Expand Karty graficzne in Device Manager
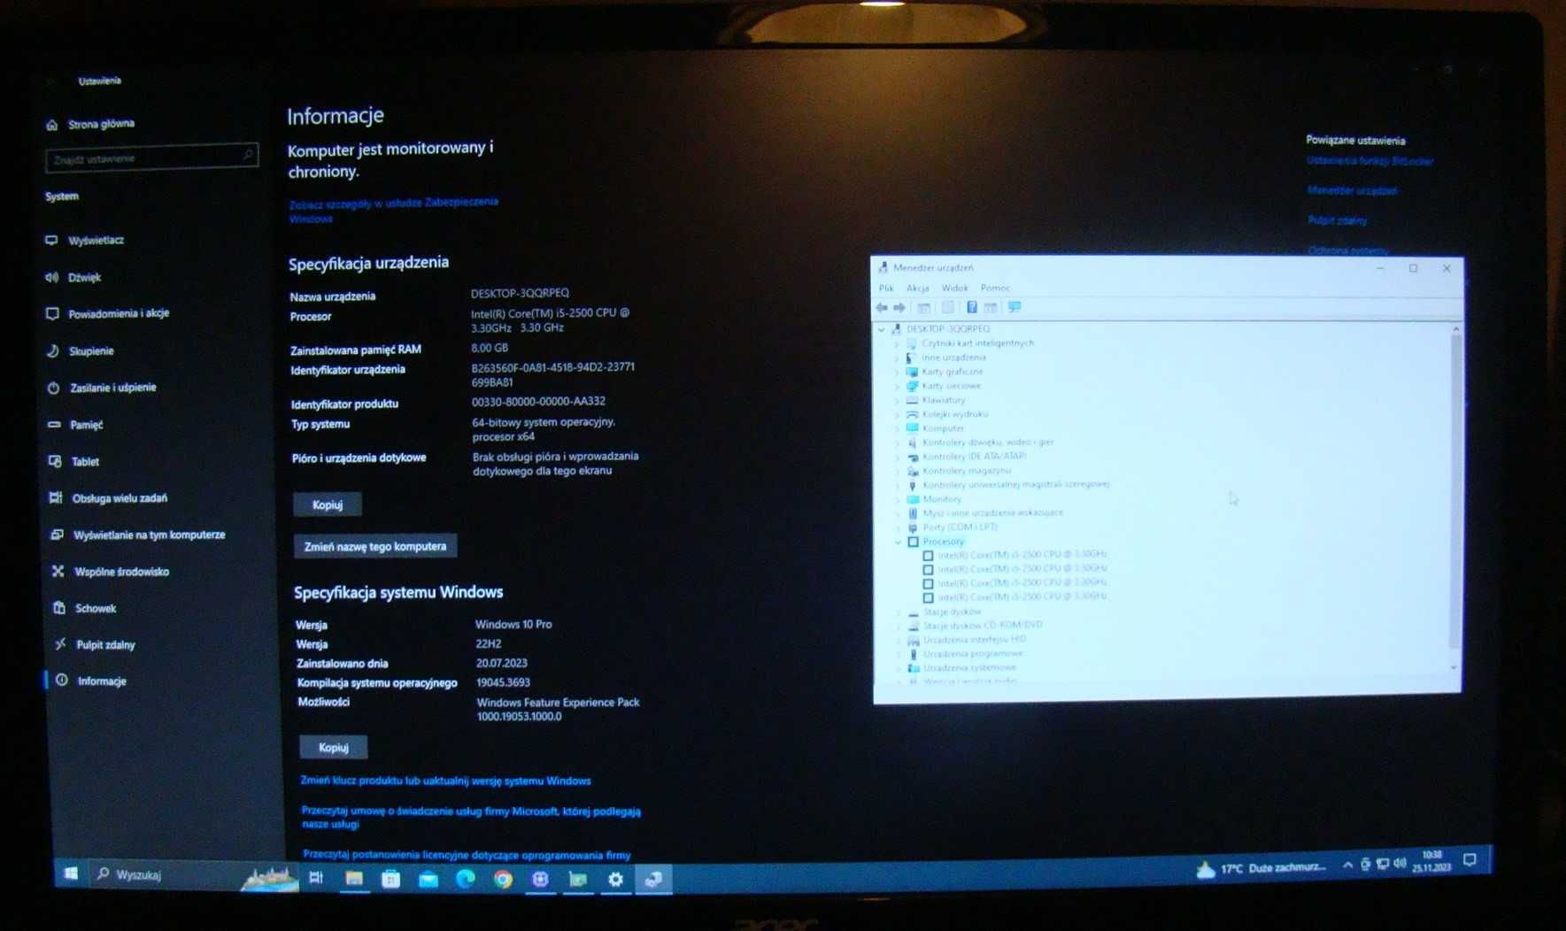Screen dimensions: 1566x931 pyautogui.click(x=897, y=372)
